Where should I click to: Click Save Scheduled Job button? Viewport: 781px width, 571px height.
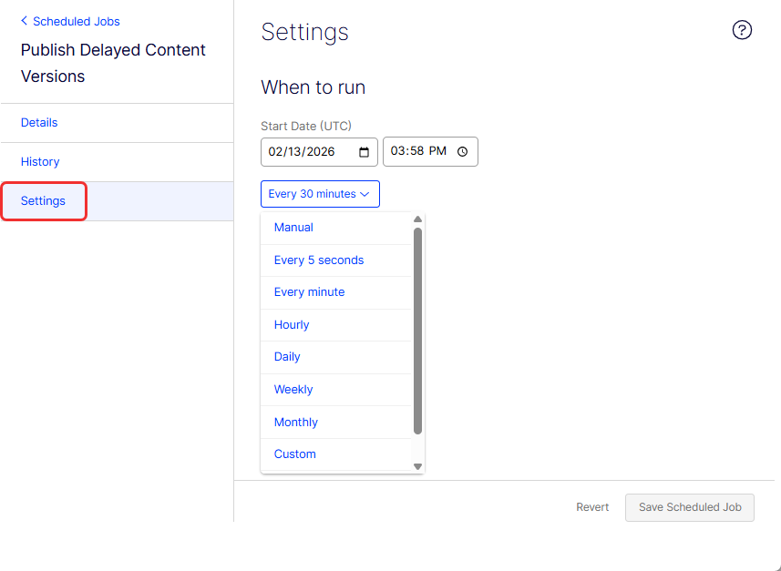(x=690, y=507)
